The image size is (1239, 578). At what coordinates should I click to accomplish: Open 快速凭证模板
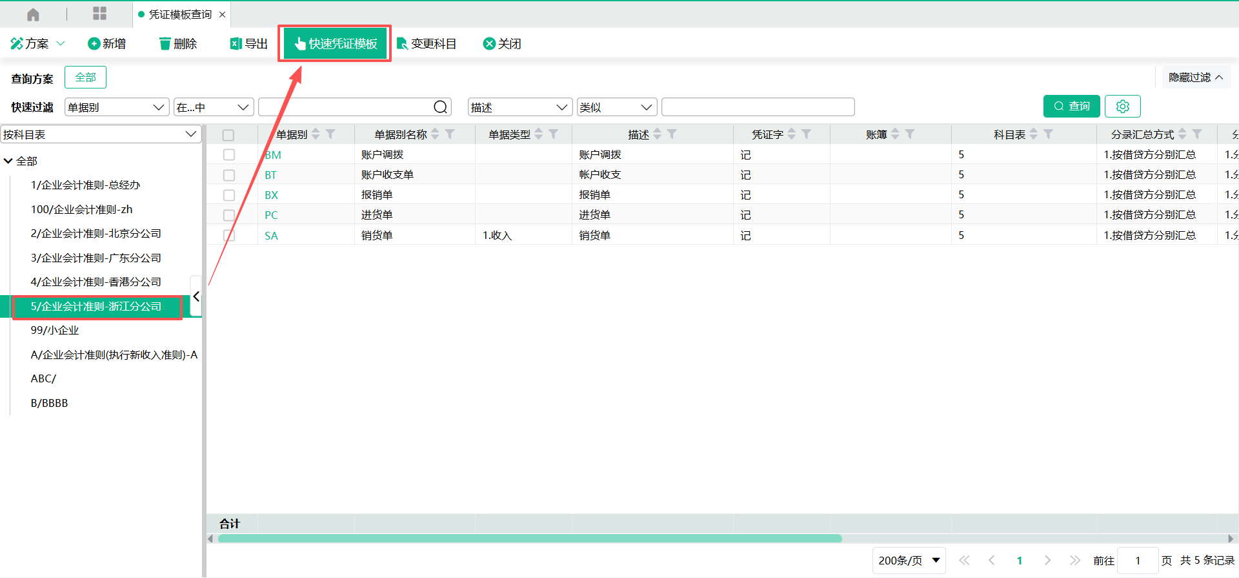335,43
